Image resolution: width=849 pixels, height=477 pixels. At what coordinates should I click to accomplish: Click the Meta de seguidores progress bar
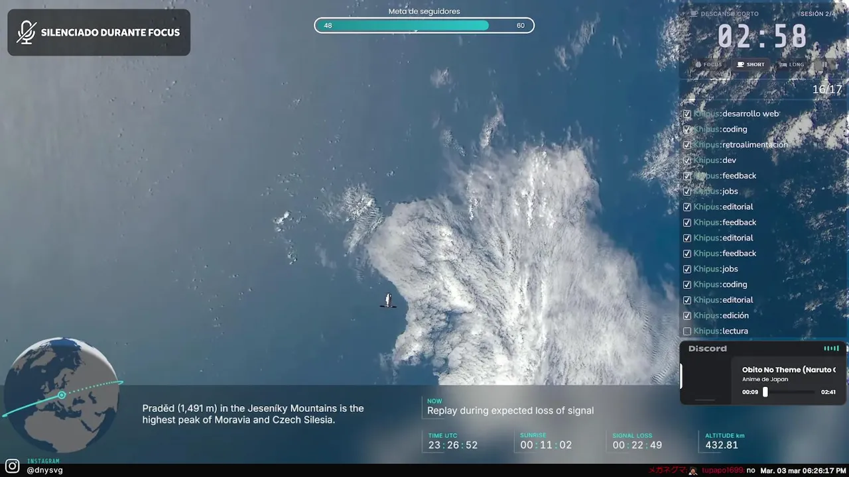click(x=424, y=25)
